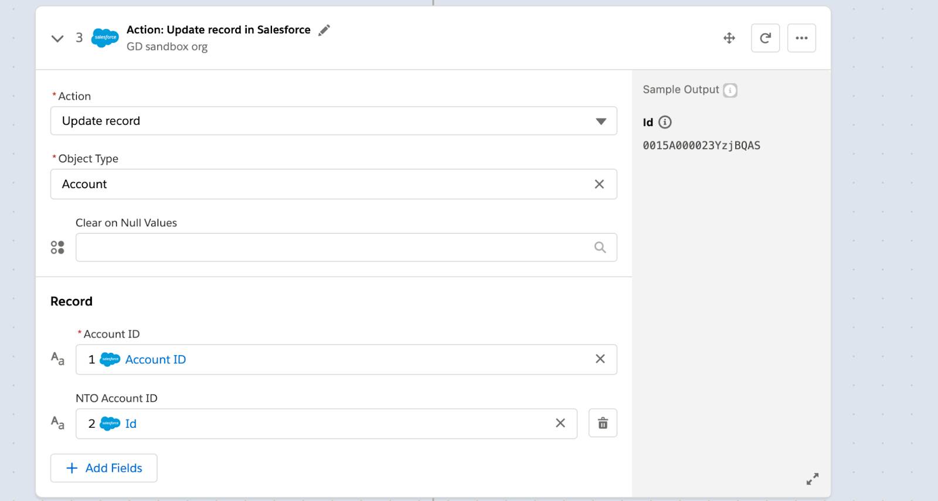Click the Salesforce cloud icon in Account ID pill
This screenshot has height=501, width=938.
coord(110,359)
